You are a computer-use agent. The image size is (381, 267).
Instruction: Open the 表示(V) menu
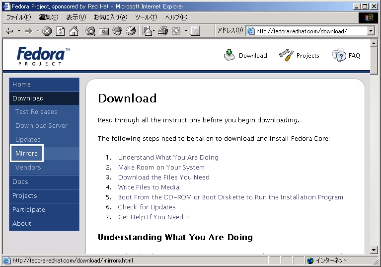click(76, 17)
